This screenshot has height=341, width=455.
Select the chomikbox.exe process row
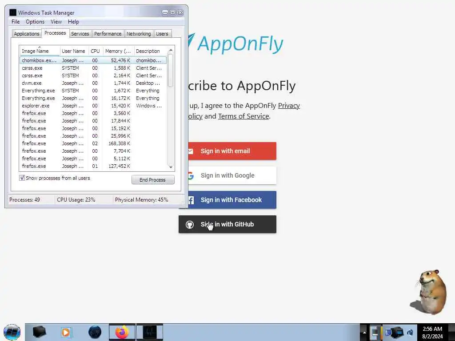tap(93, 60)
